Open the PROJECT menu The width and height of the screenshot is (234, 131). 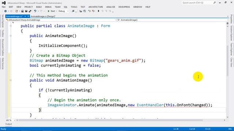(29, 7)
